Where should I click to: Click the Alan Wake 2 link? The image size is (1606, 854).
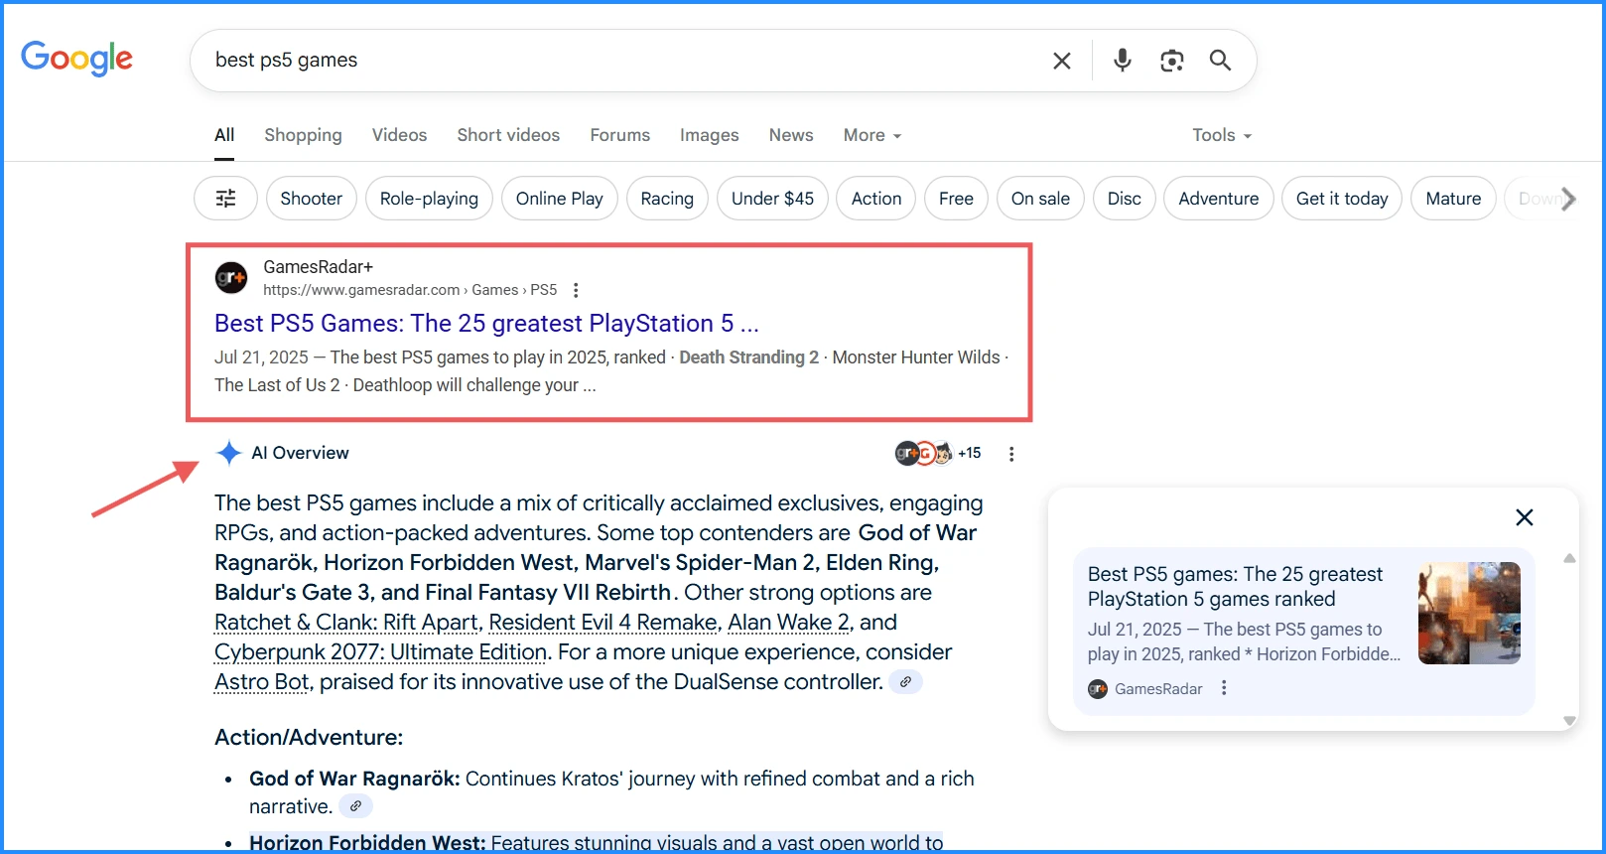(789, 623)
